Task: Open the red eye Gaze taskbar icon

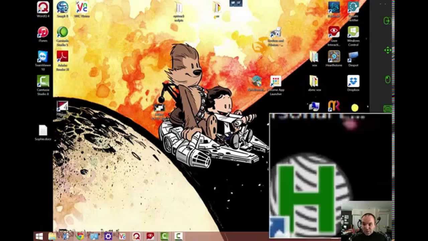Action: 150,236
